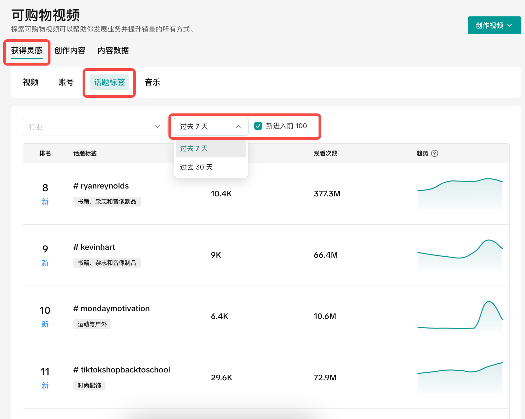Choose the 过去 7 天 option in list
525x419 pixels.
194,149
